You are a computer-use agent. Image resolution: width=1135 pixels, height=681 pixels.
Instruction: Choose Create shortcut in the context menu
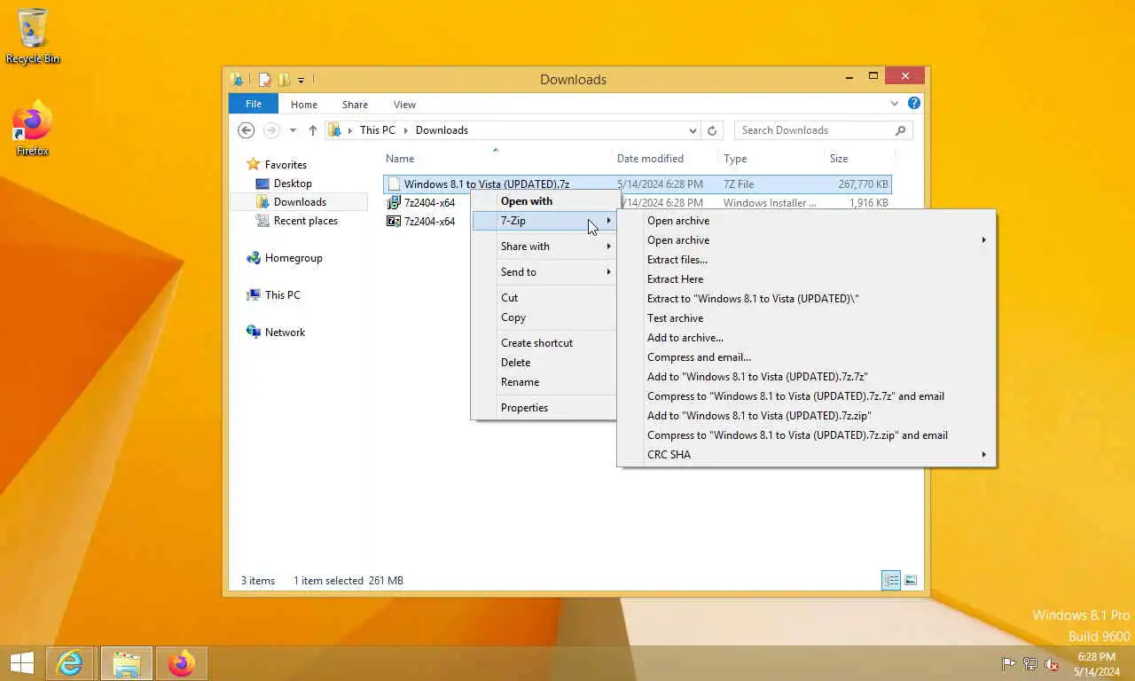click(x=544, y=343)
